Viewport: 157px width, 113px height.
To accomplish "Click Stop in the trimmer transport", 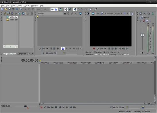I will pos(54,49).
